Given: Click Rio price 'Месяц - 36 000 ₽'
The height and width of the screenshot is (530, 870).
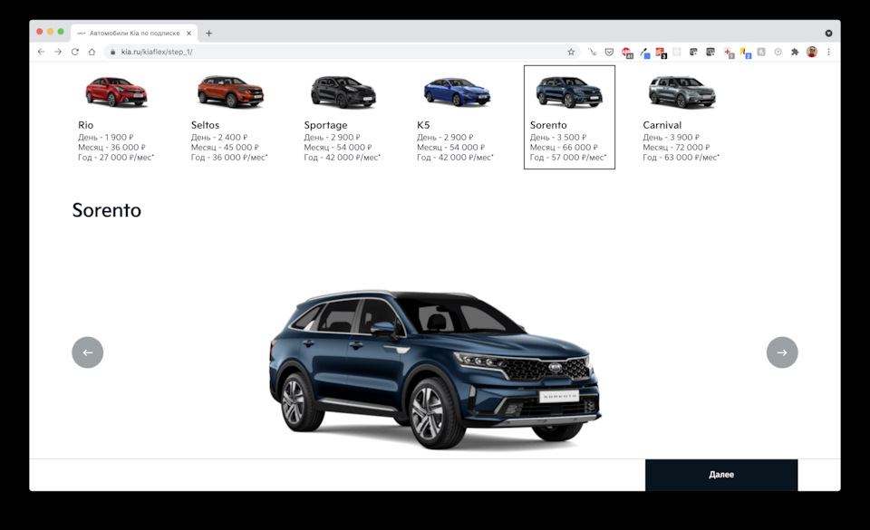Looking at the screenshot, I should (111, 148).
